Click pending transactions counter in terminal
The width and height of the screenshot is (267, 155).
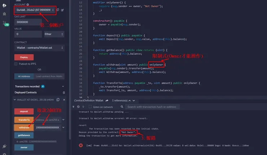click(83, 106)
